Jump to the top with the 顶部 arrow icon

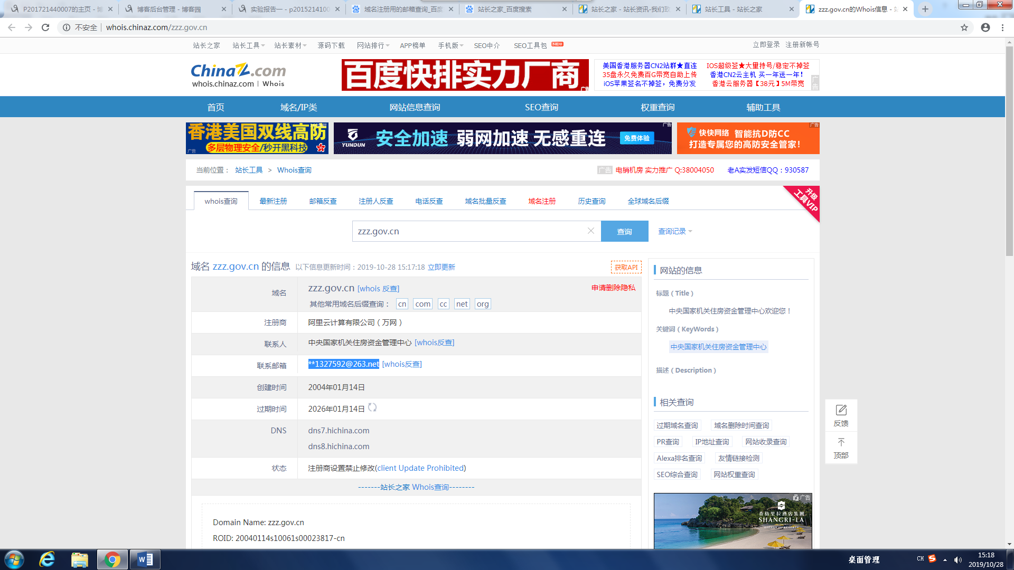point(841,442)
